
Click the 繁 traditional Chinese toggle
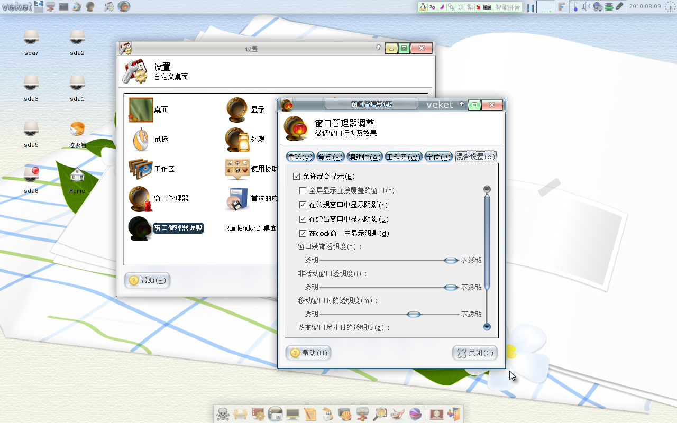pos(470,7)
